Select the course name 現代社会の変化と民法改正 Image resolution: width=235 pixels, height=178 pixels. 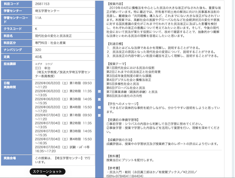pyautogui.click(x=53, y=36)
